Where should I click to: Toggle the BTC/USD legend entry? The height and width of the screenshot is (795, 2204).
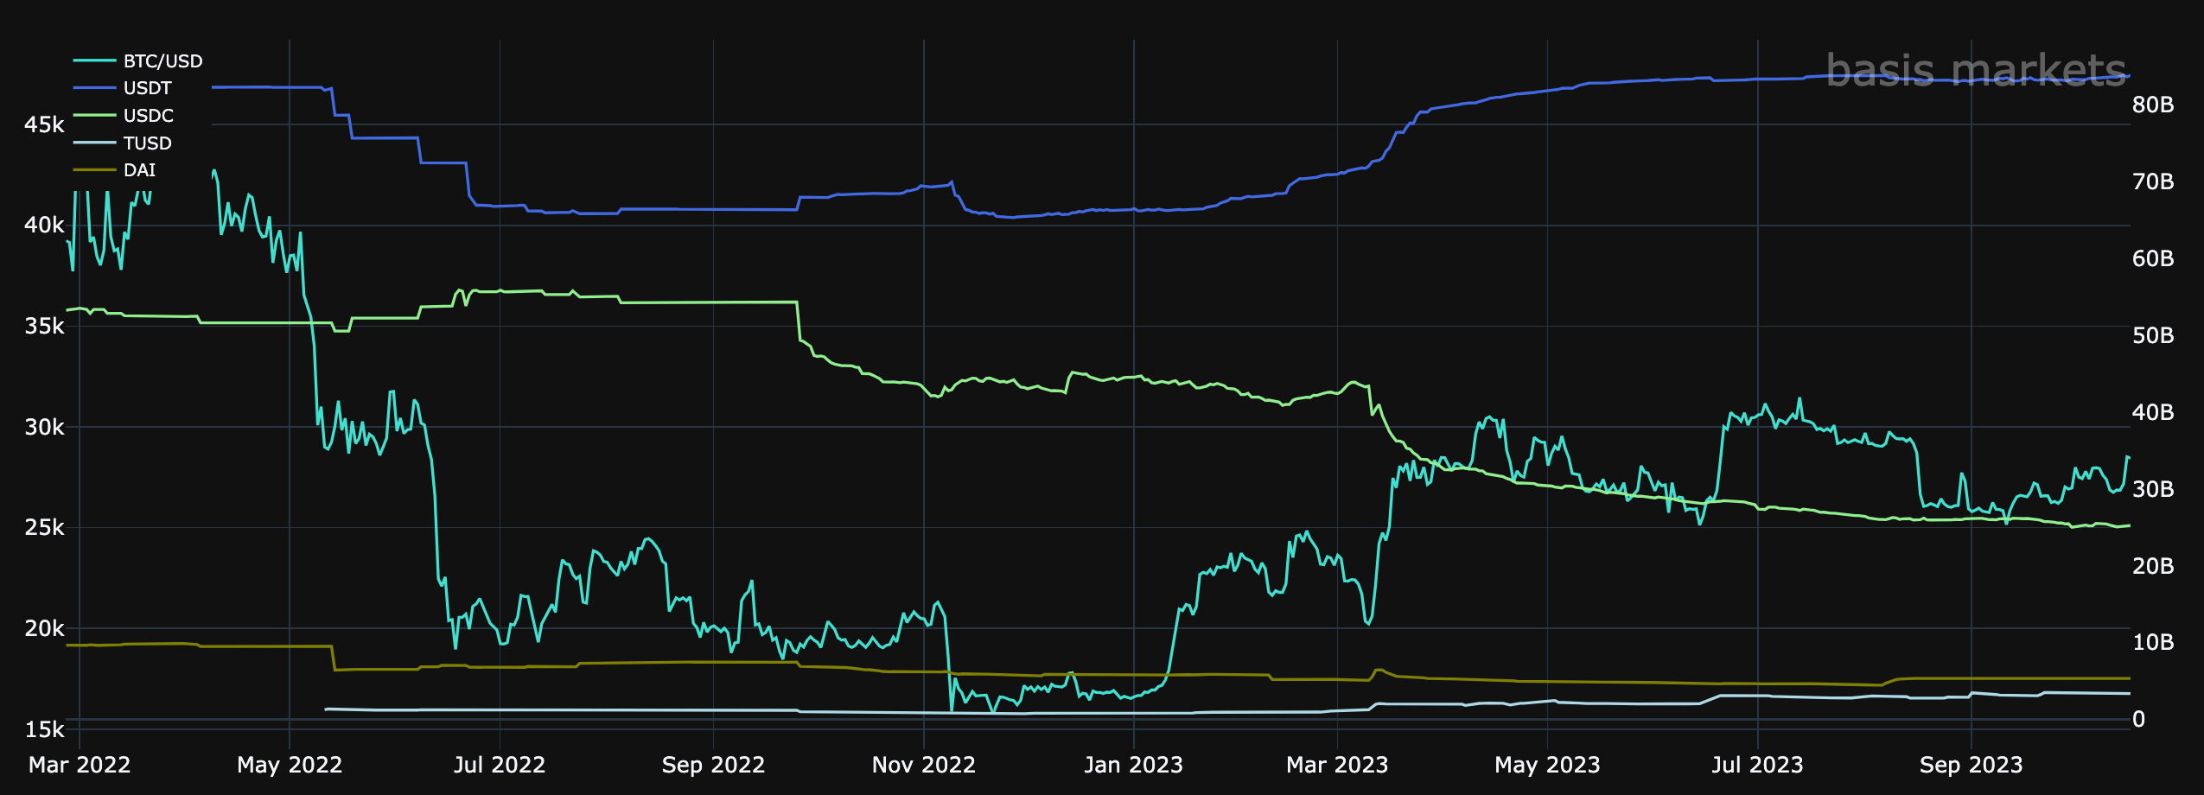coord(137,60)
